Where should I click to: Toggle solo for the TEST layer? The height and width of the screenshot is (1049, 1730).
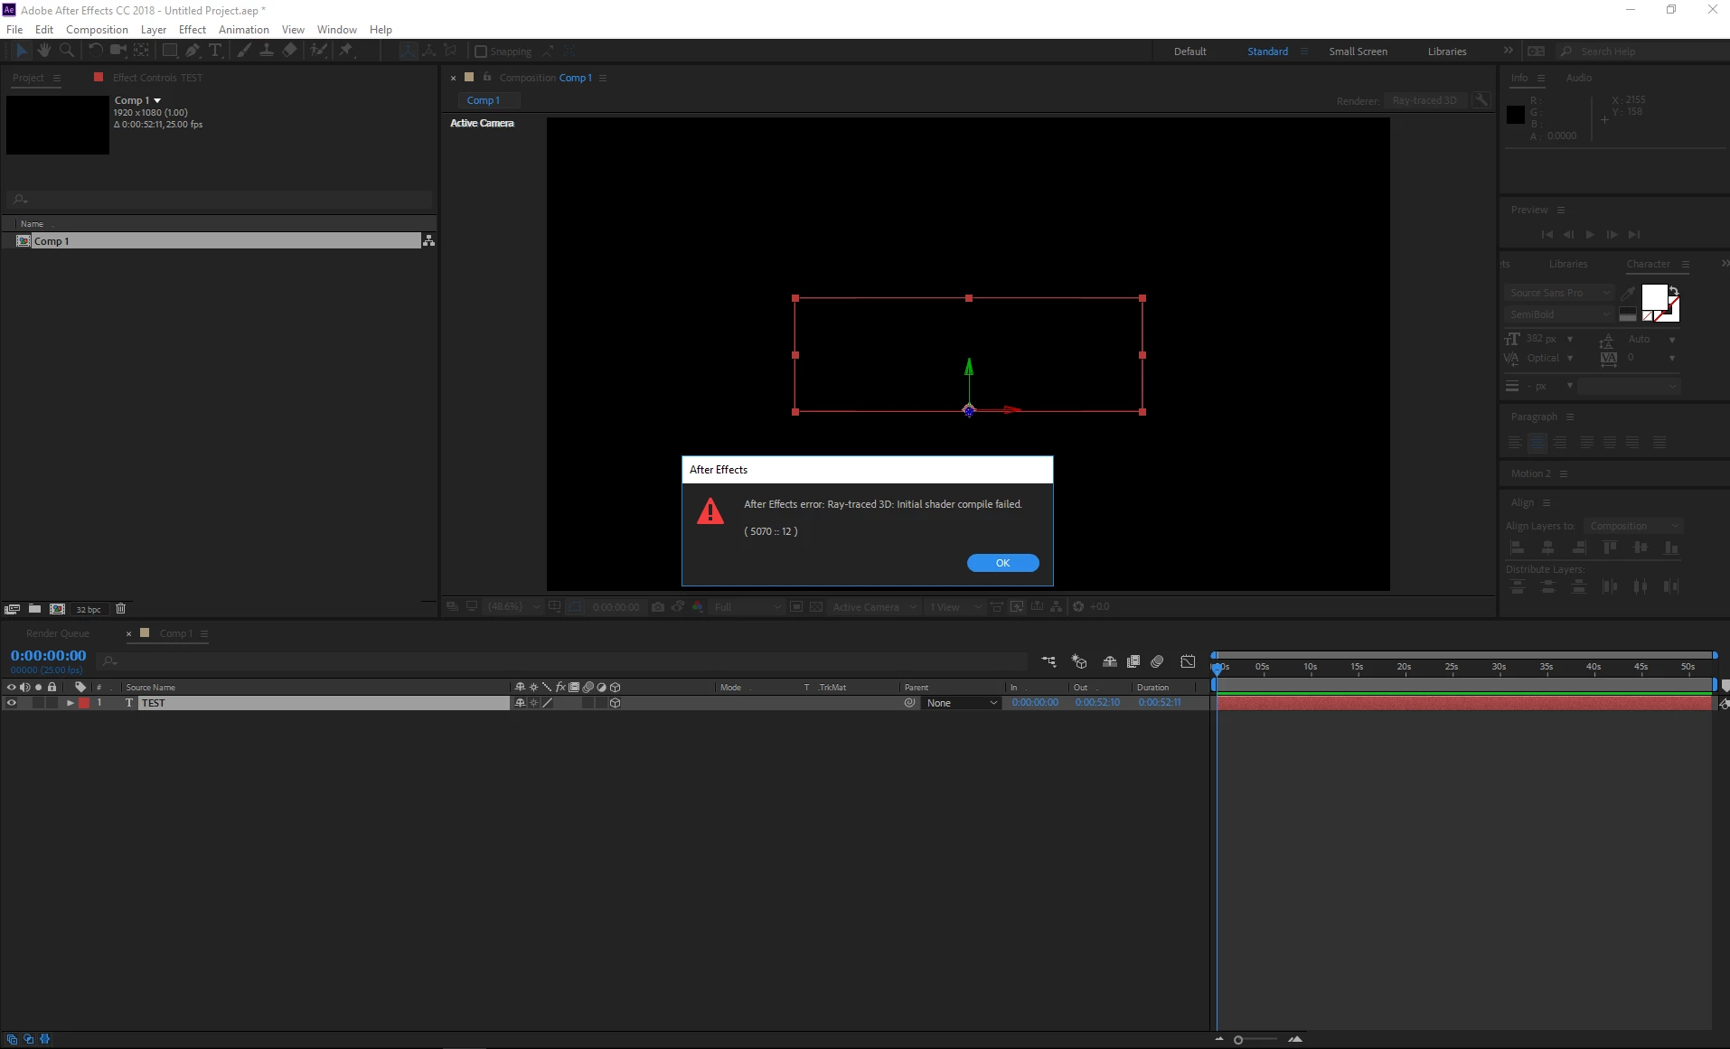38,703
